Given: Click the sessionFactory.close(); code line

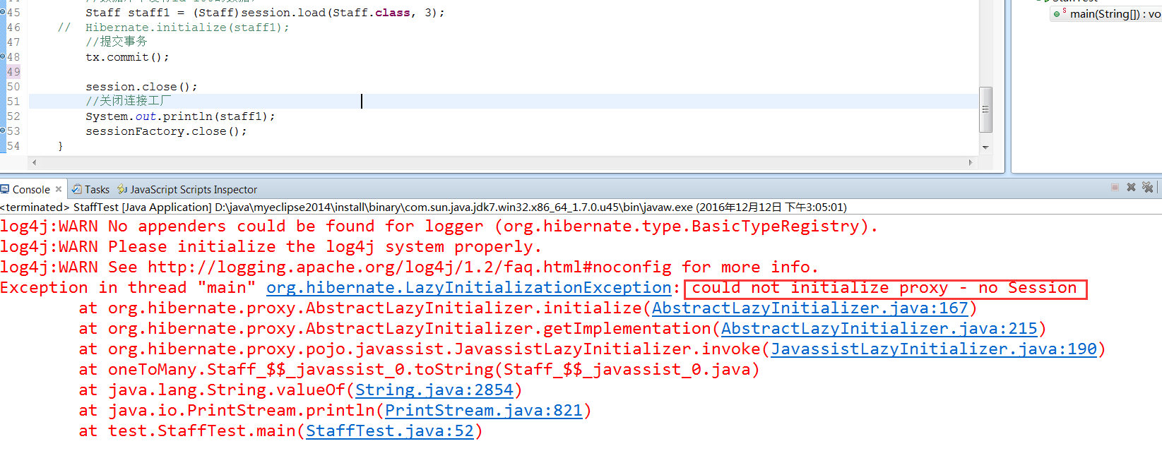Looking at the screenshot, I should pyautogui.click(x=166, y=131).
